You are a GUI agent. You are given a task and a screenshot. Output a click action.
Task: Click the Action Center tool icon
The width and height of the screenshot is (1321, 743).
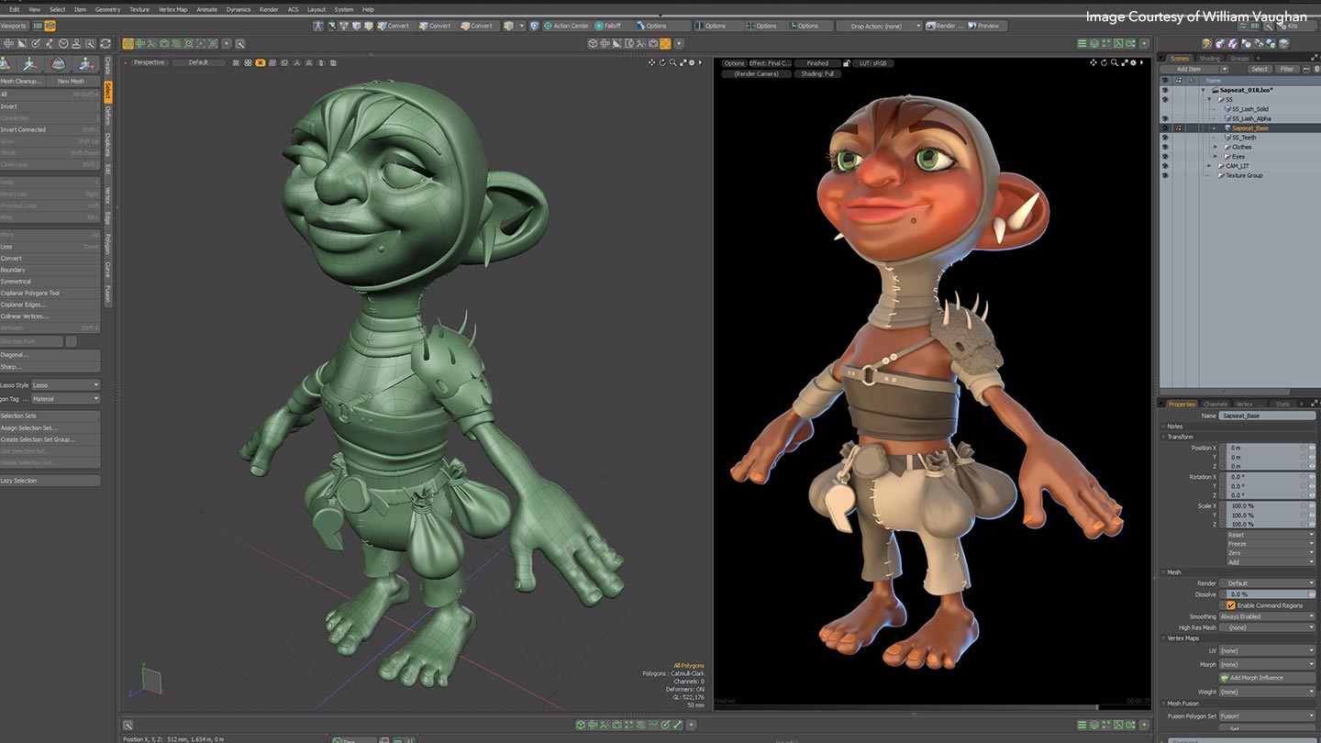[548, 26]
